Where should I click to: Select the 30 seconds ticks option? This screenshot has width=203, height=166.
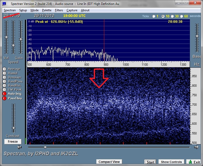point(172,16)
